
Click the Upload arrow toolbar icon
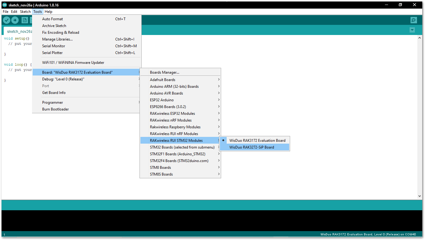pyautogui.click(x=15, y=20)
